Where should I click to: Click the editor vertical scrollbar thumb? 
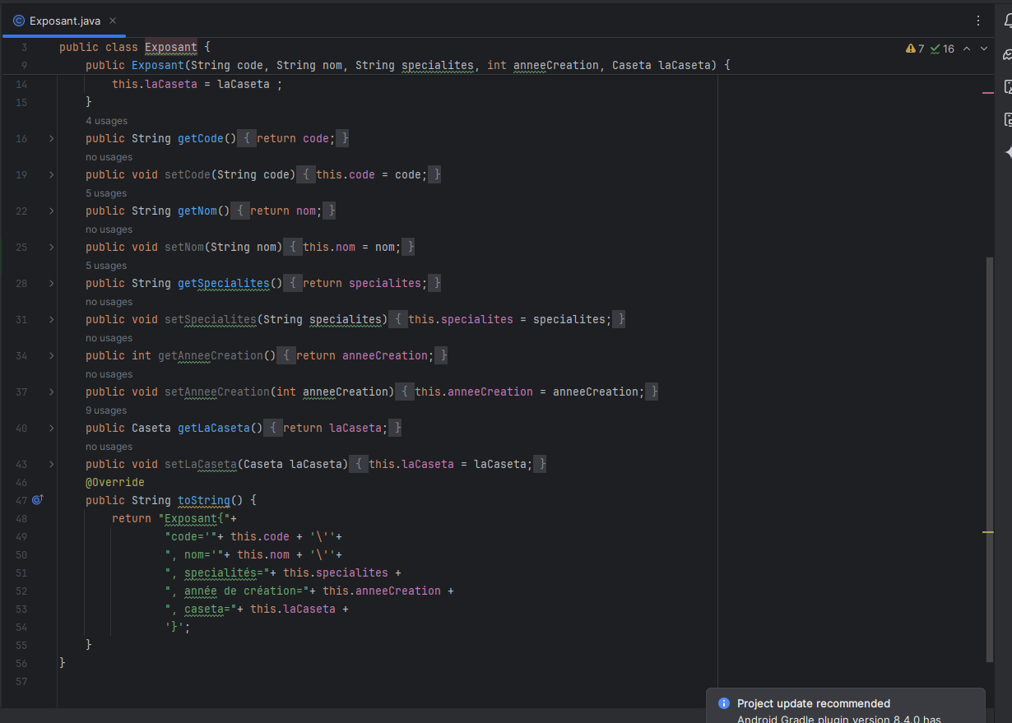click(x=990, y=459)
